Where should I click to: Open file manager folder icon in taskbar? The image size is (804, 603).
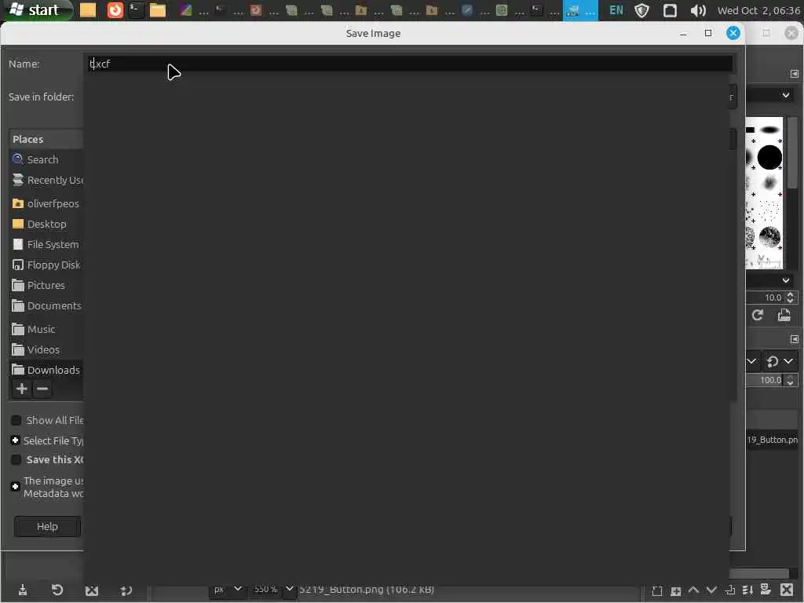pos(158,10)
